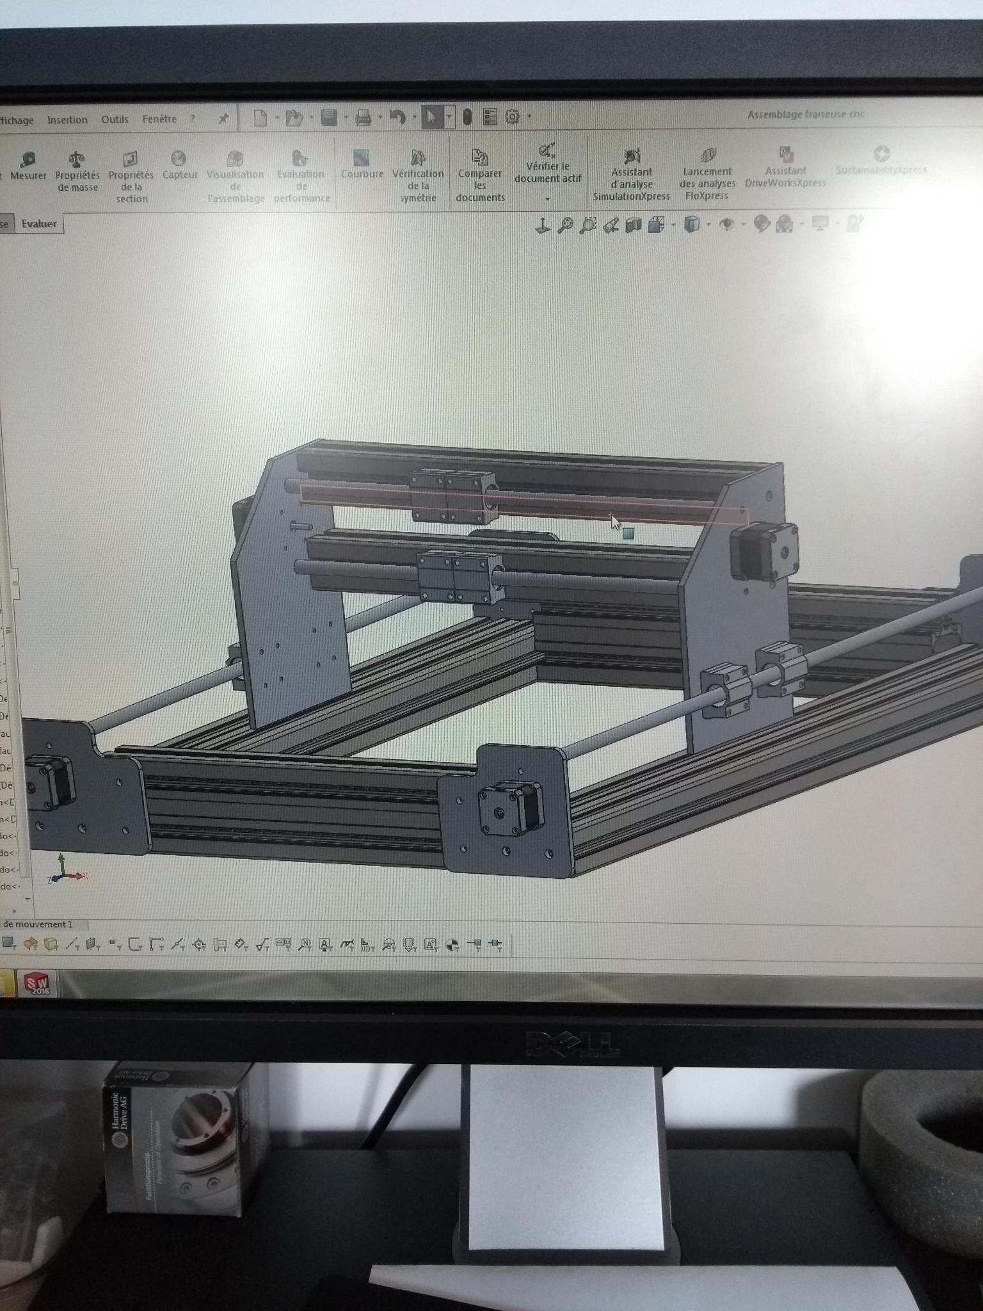Launch Assistant d'analyse SimulationXpress
Image resolution: width=983 pixels, height=1311 pixels.
632,175
